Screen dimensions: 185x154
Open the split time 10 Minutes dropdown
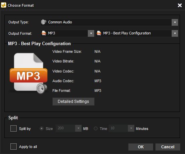(x=131, y=128)
